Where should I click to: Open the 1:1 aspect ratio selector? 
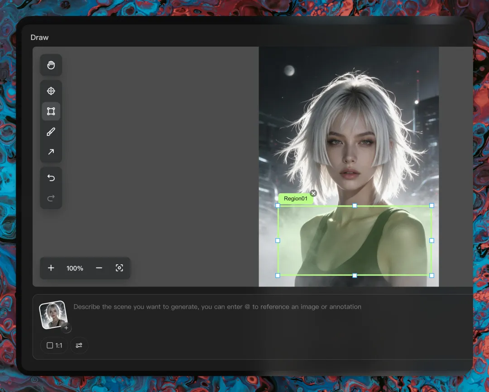(x=54, y=345)
